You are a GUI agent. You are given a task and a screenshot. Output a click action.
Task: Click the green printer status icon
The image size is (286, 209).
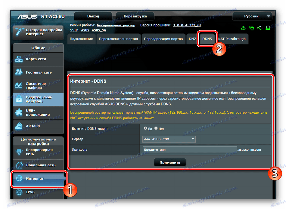coord(268,28)
